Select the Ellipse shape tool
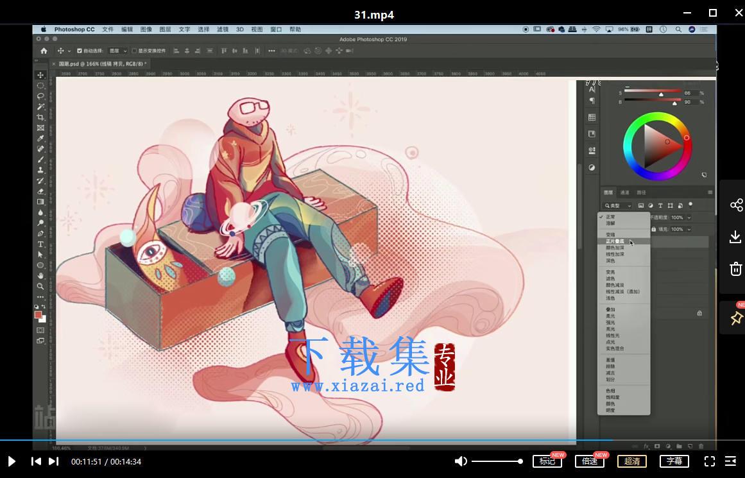745x478 pixels. (x=40, y=265)
